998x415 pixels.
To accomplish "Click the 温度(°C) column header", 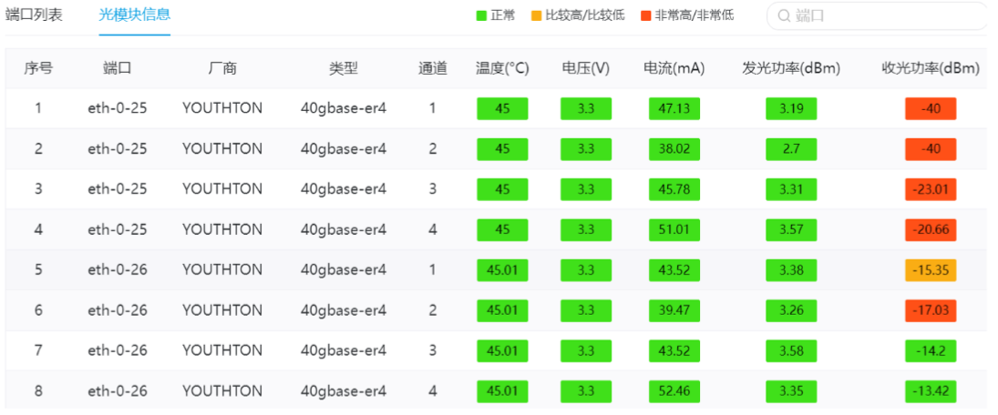I will pyautogui.click(x=502, y=68).
